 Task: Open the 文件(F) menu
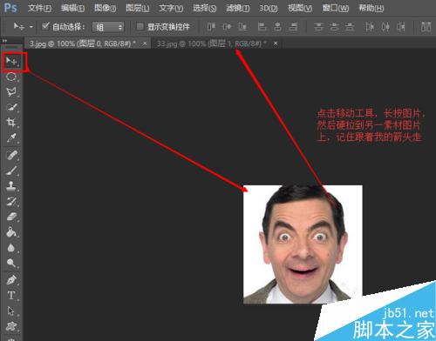click(x=39, y=8)
